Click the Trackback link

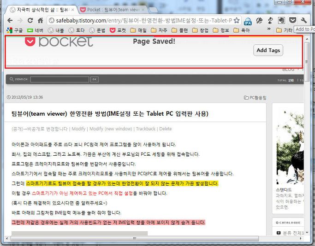[x=146, y=129]
